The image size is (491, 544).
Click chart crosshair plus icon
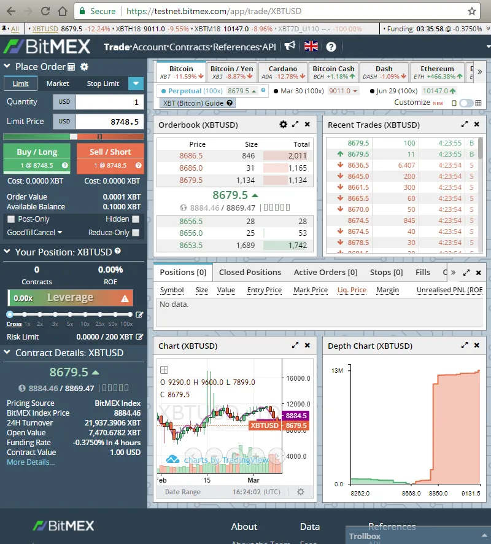164,370
